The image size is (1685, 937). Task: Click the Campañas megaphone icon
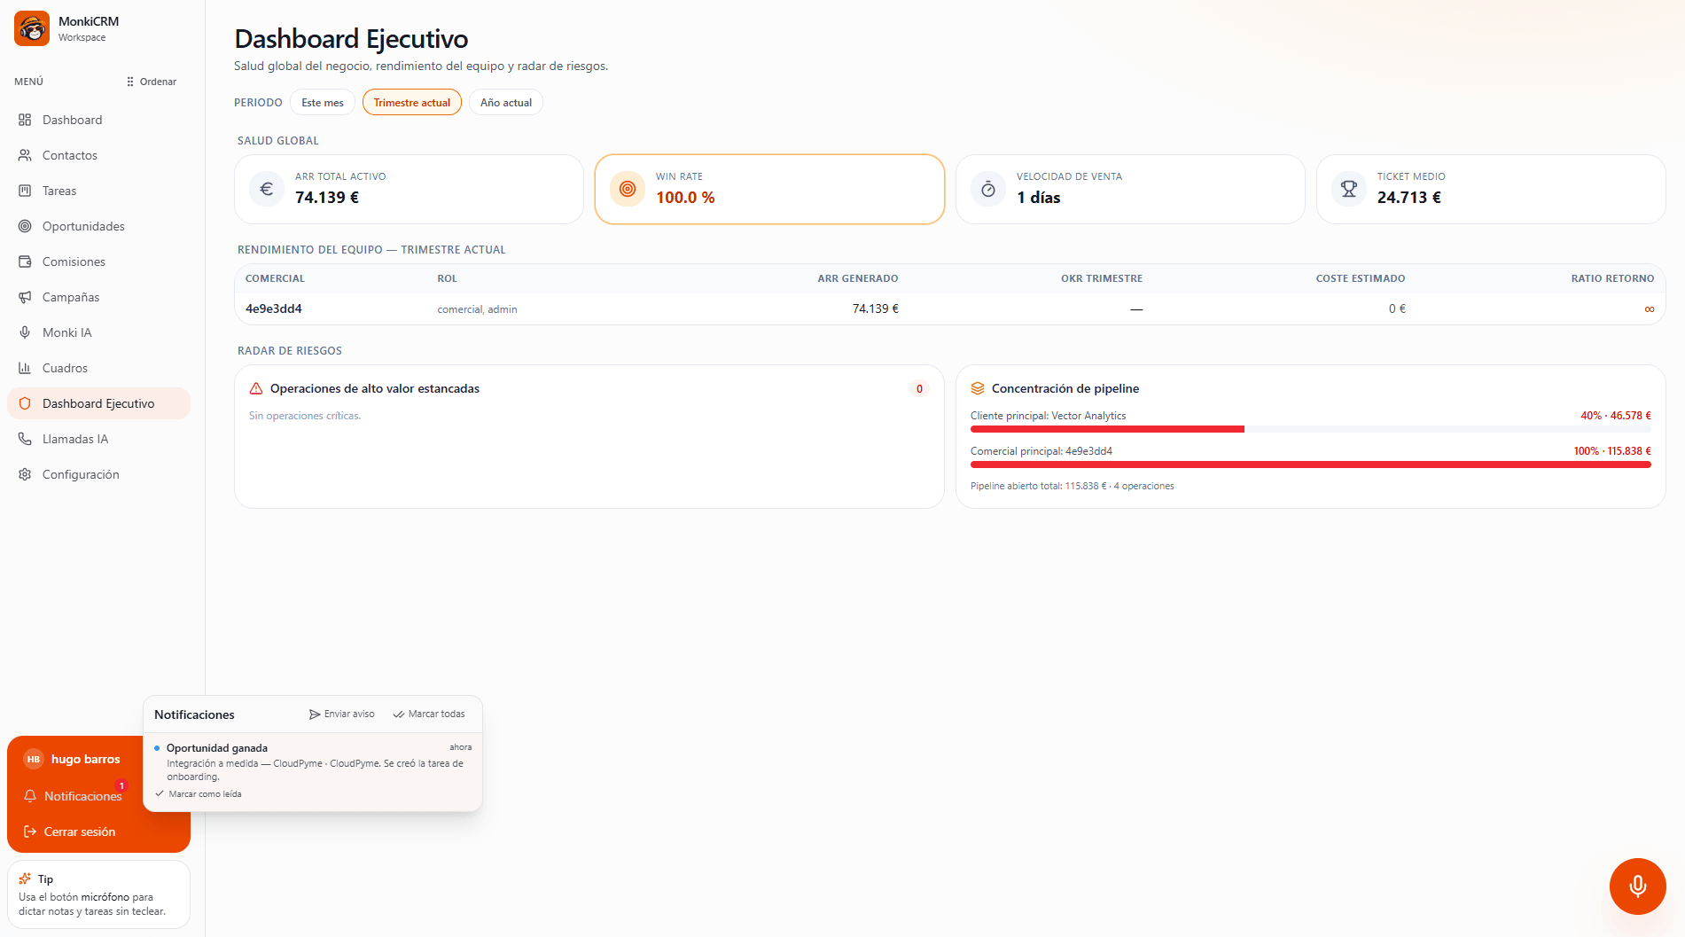tap(25, 297)
